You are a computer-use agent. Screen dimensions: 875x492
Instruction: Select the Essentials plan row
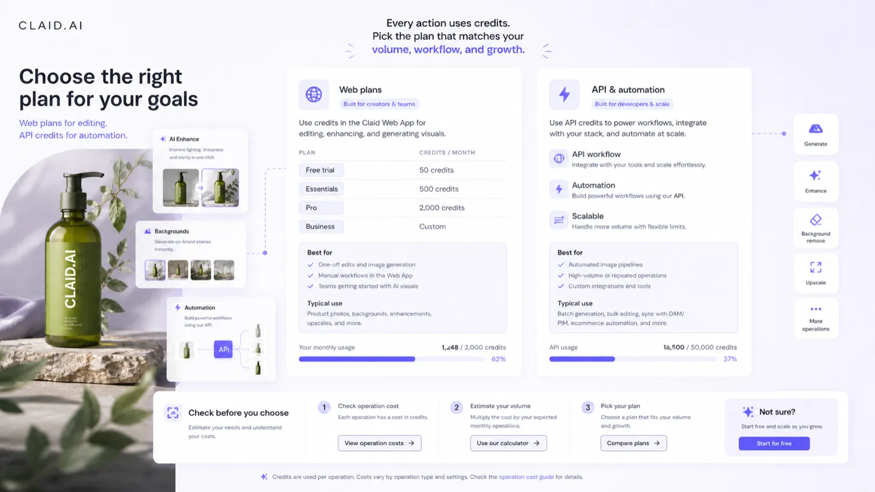402,189
